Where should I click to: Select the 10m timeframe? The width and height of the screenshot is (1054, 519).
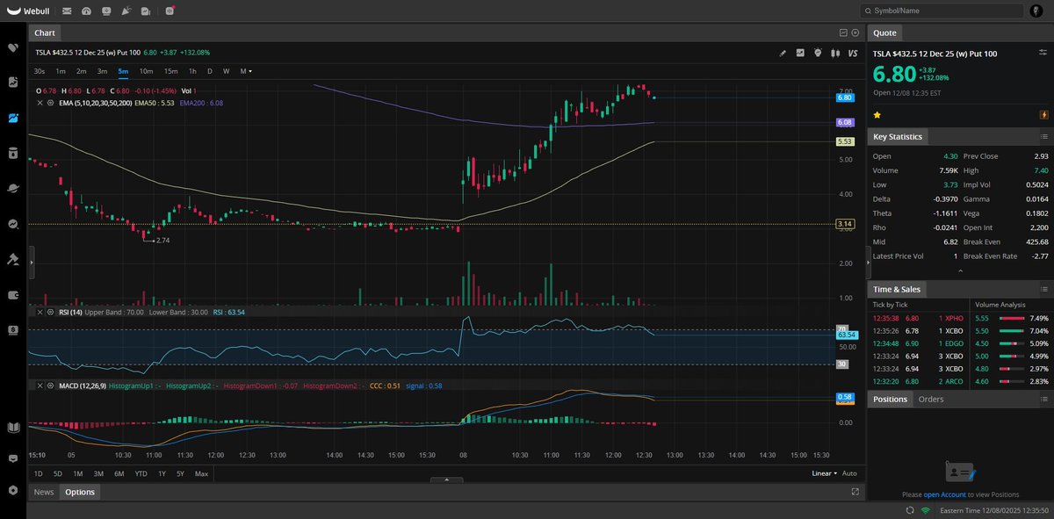pos(146,71)
